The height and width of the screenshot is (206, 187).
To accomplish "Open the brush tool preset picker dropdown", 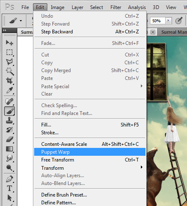I will click(x=21, y=21).
